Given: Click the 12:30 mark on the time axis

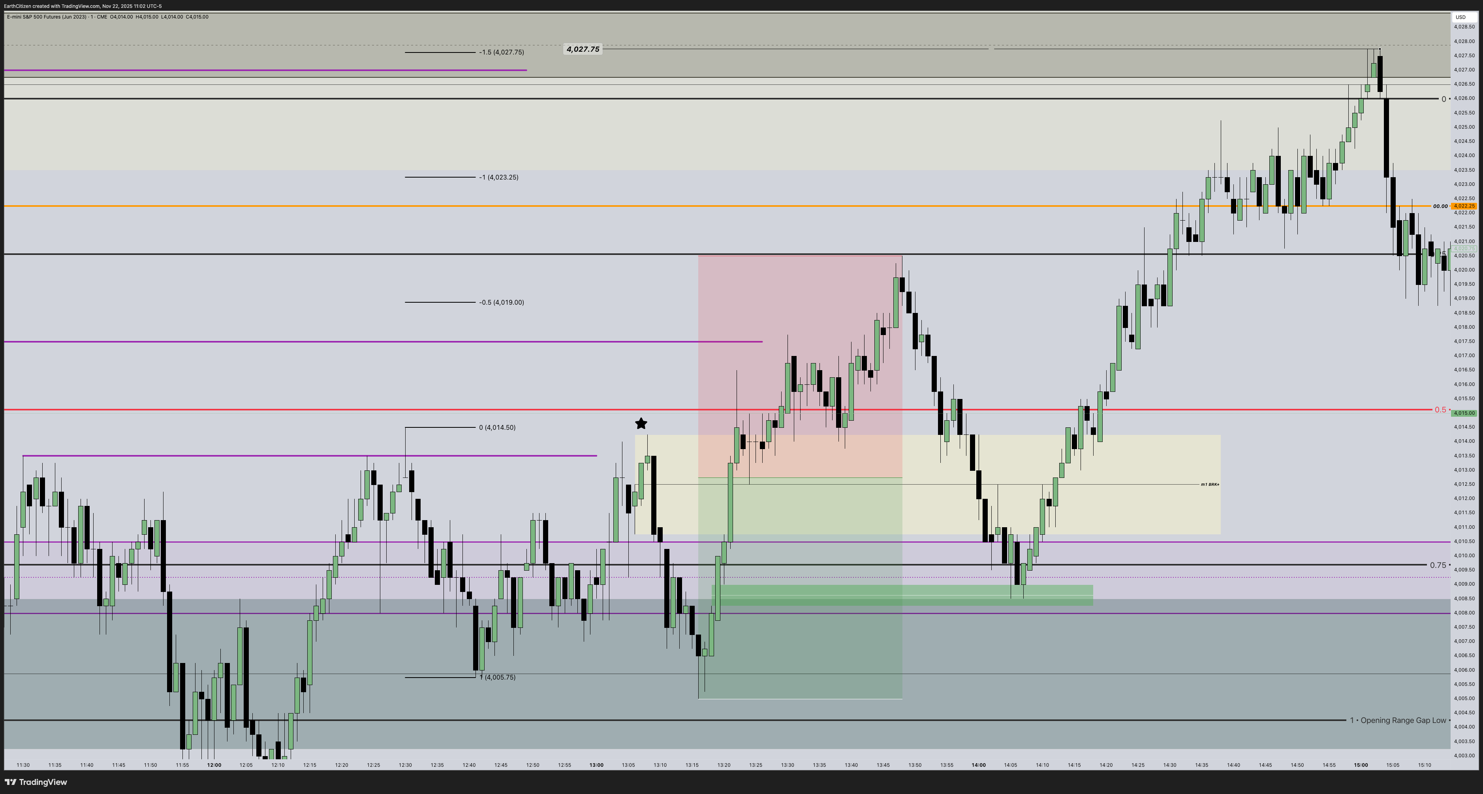Looking at the screenshot, I should [x=405, y=765].
